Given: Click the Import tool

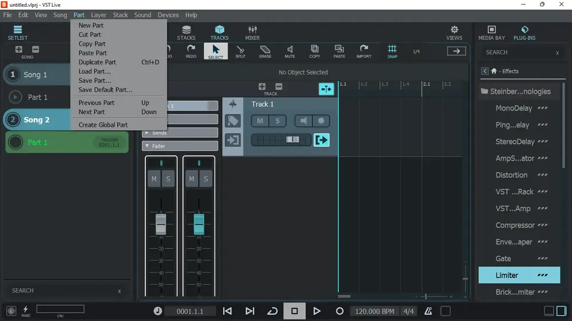Looking at the screenshot, I should coord(364,51).
